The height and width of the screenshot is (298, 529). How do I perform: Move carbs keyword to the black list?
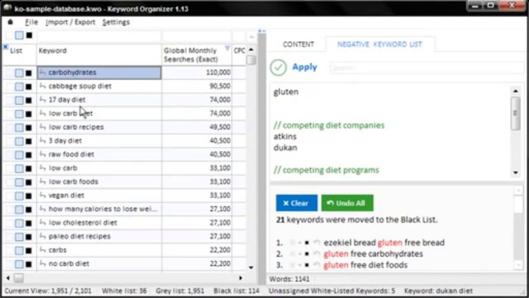[29, 250]
